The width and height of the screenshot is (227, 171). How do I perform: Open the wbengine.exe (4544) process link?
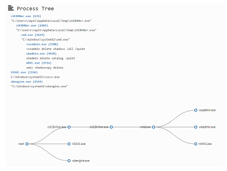(x=27, y=82)
